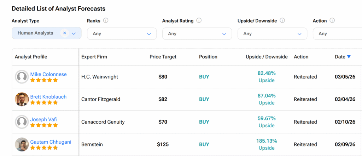
Task: Click the Date sort arrow icon
Action: click(349, 57)
